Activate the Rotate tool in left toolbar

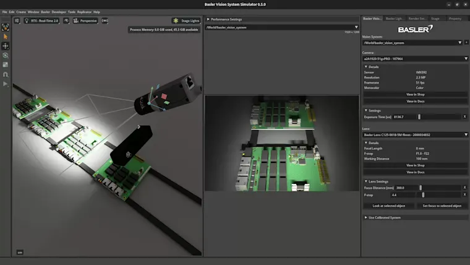6,56
